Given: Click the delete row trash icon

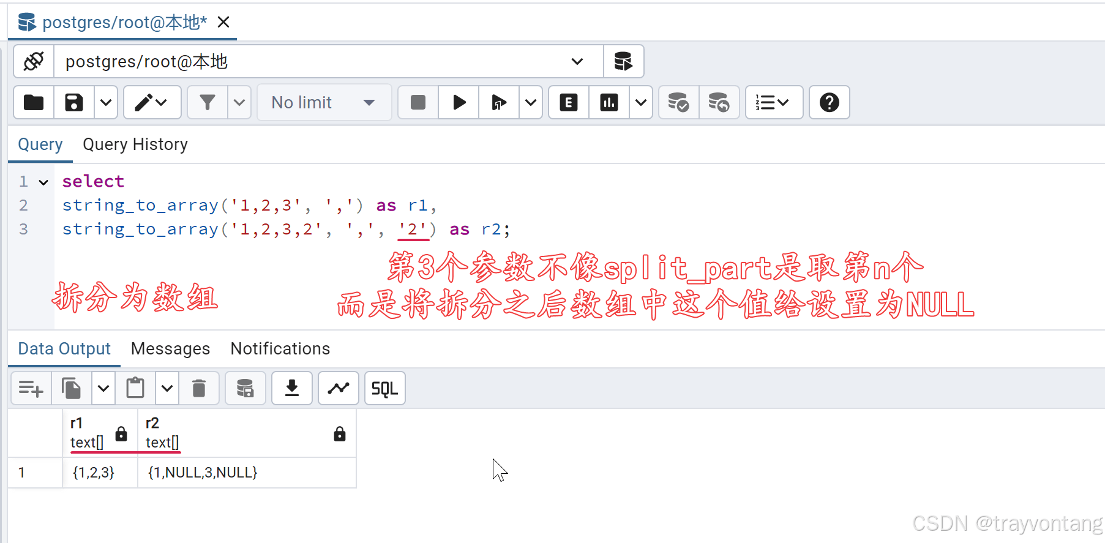Looking at the screenshot, I should 199,388.
